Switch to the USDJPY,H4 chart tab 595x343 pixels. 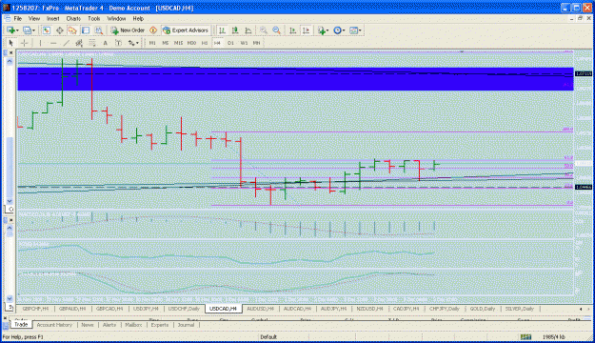coord(146,309)
